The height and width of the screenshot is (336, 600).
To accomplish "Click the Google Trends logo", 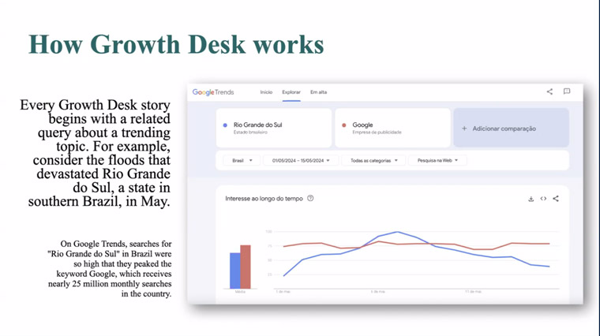I will [212, 92].
